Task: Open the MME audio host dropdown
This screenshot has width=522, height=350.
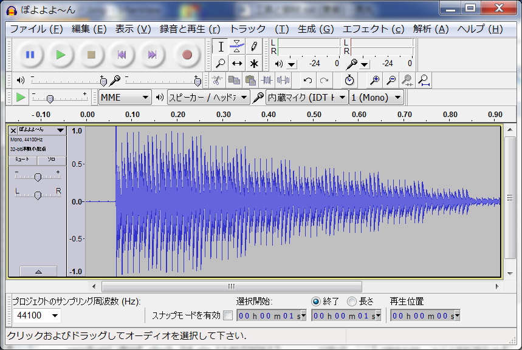Action: click(125, 97)
